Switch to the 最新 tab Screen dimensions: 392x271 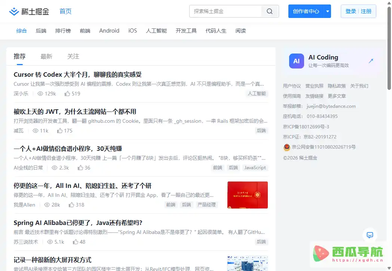pos(46,57)
